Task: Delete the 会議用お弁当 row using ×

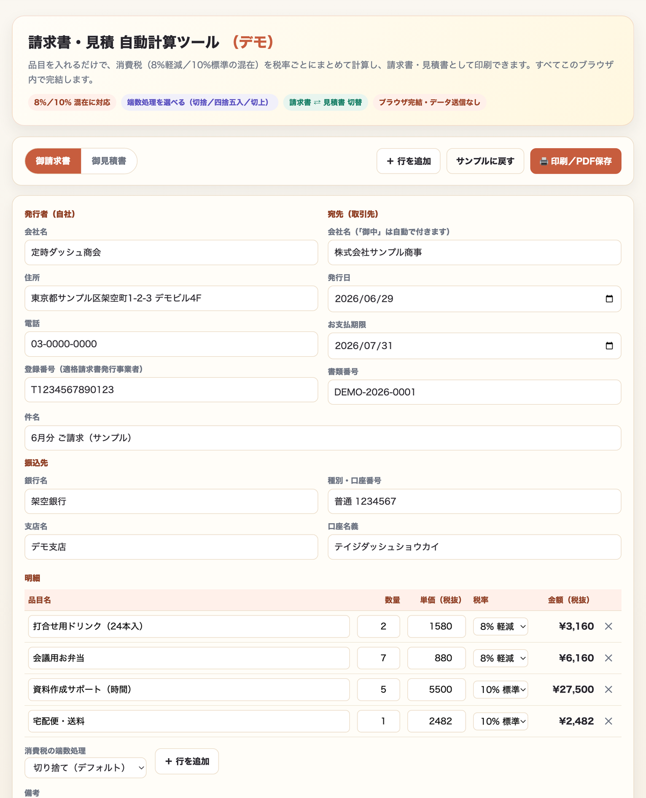Action: [x=608, y=658]
